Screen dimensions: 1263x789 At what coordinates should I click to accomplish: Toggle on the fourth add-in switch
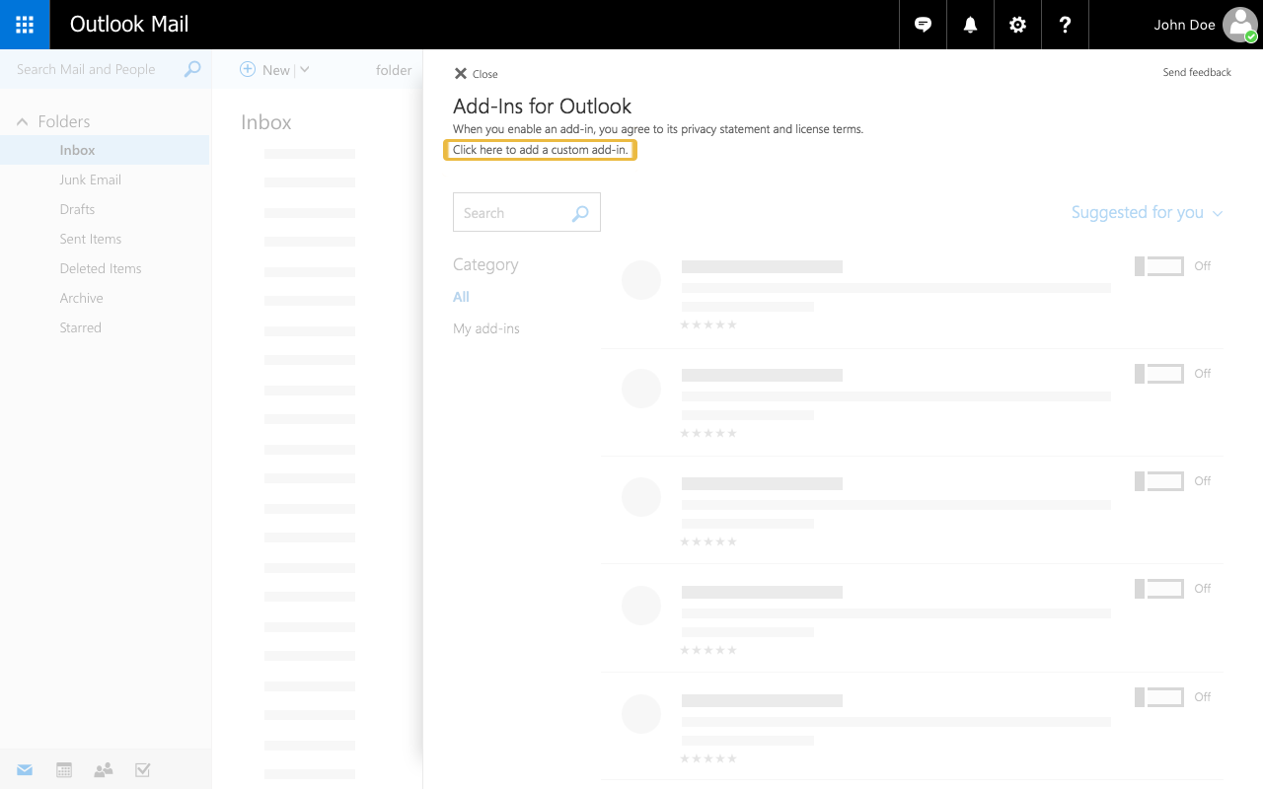[x=1159, y=589]
